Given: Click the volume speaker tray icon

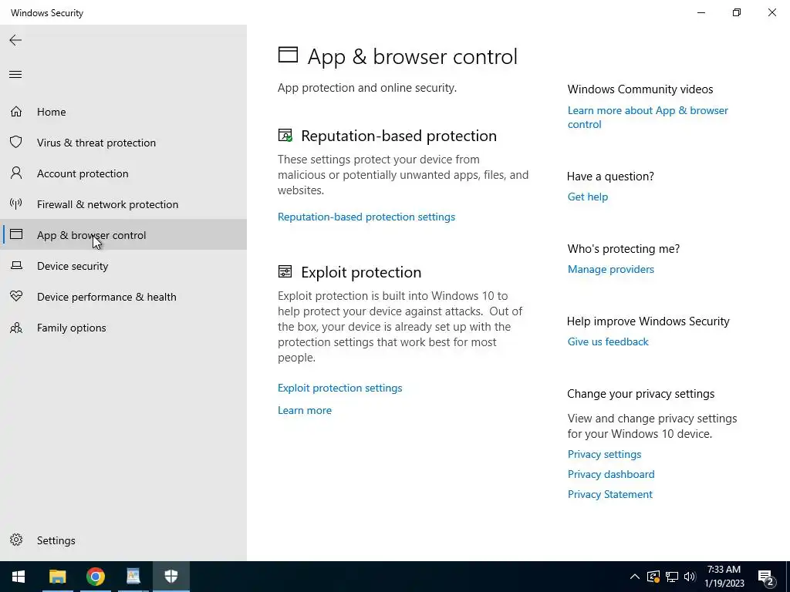Looking at the screenshot, I should point(690,577).
